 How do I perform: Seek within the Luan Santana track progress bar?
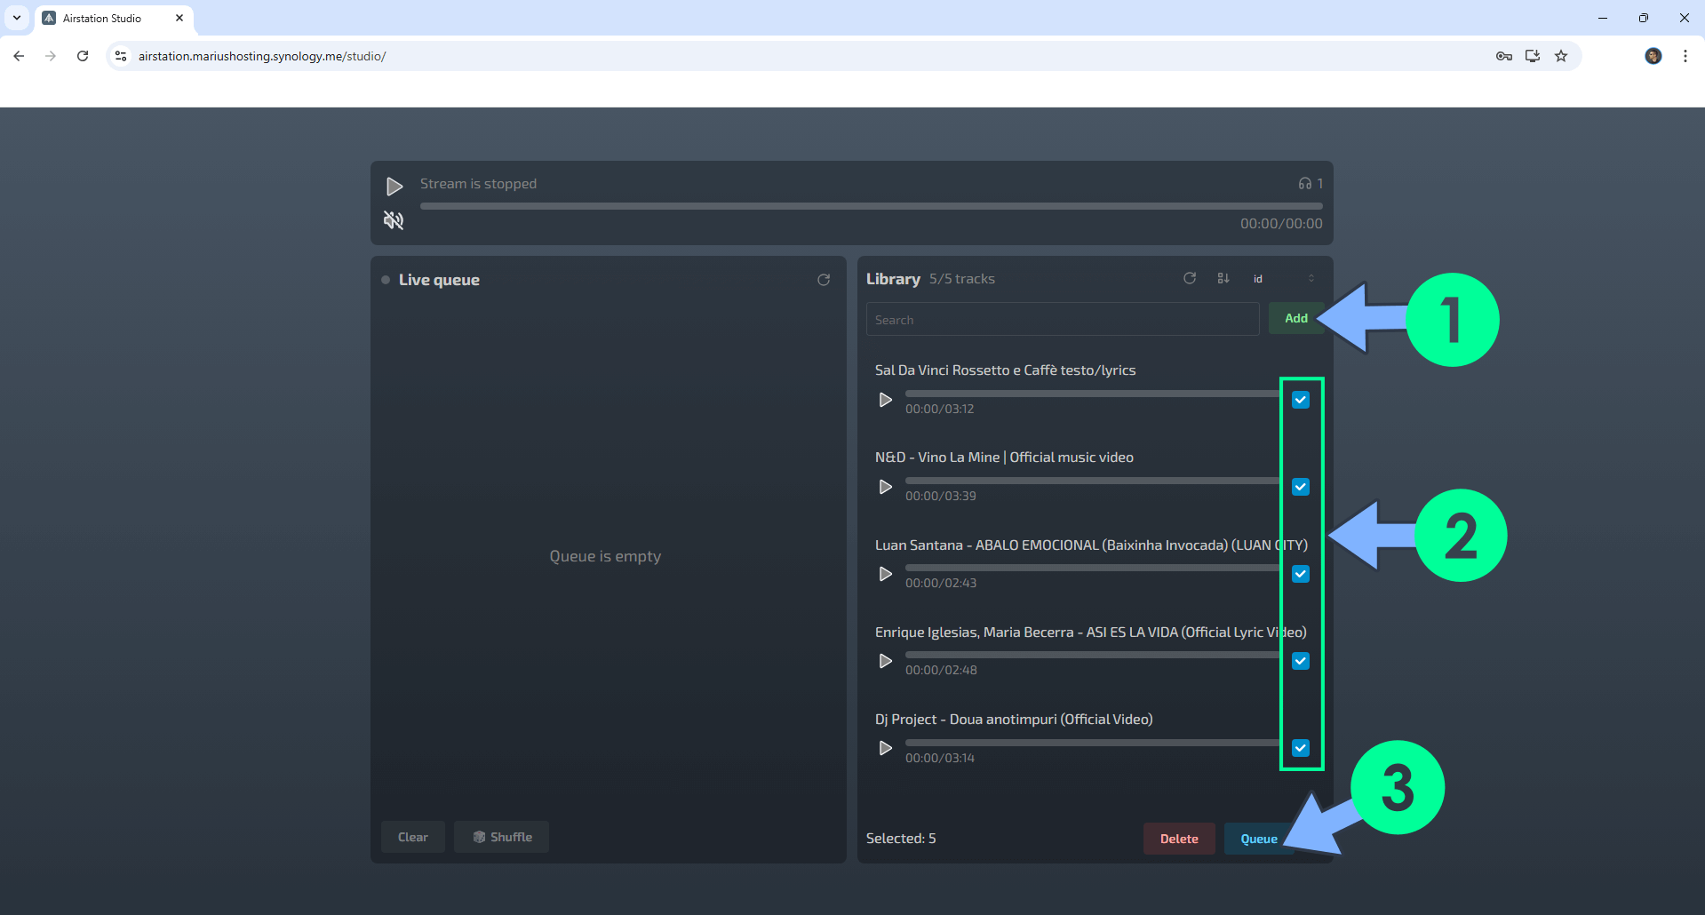[x=1093, y=567]
